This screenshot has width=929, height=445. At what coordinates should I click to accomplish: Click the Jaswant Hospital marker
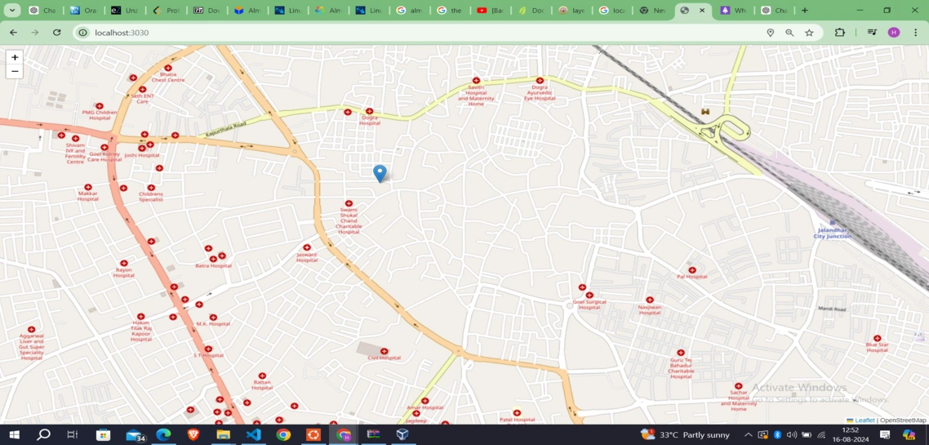[307, 247]
